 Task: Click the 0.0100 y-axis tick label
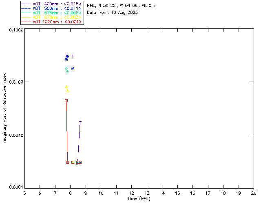(x=16, y=82)
